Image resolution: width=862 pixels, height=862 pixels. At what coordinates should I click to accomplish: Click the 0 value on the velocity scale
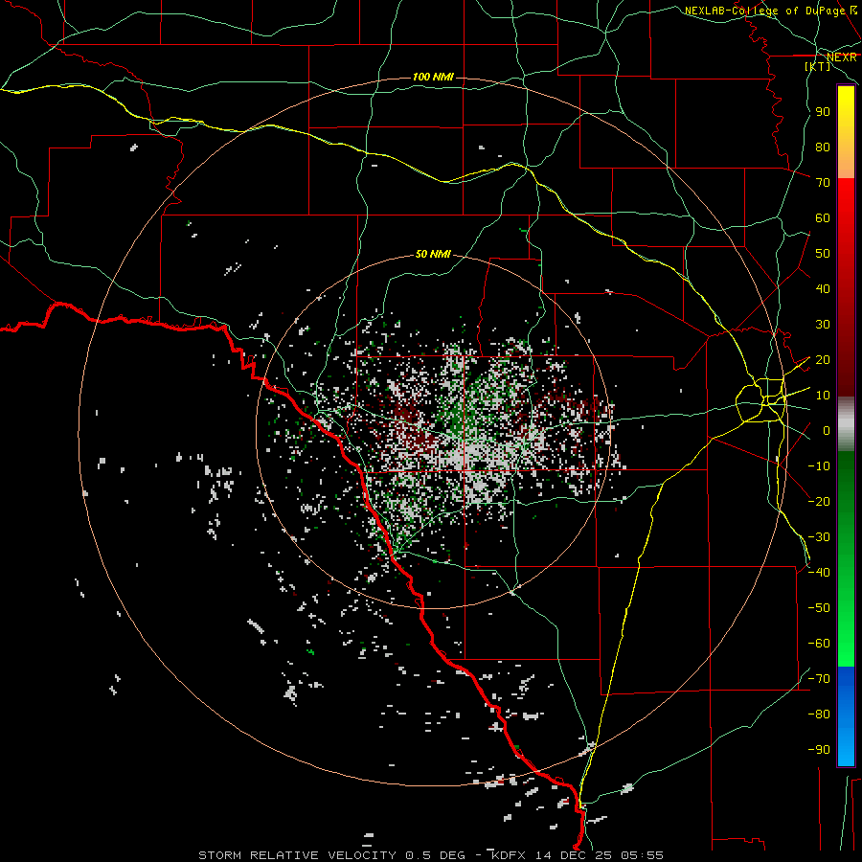(827, 431)
